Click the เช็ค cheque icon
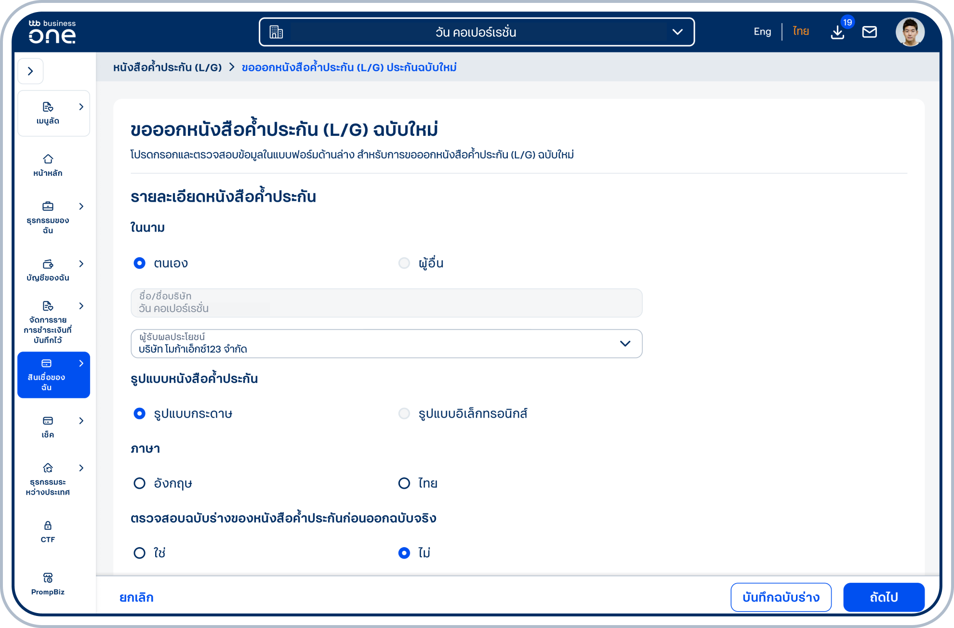954x628 pixels. 48,420
